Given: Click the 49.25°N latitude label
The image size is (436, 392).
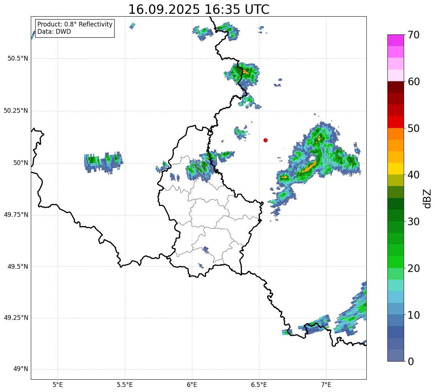Looking at the screenshot, I should [x=16, y=318].
